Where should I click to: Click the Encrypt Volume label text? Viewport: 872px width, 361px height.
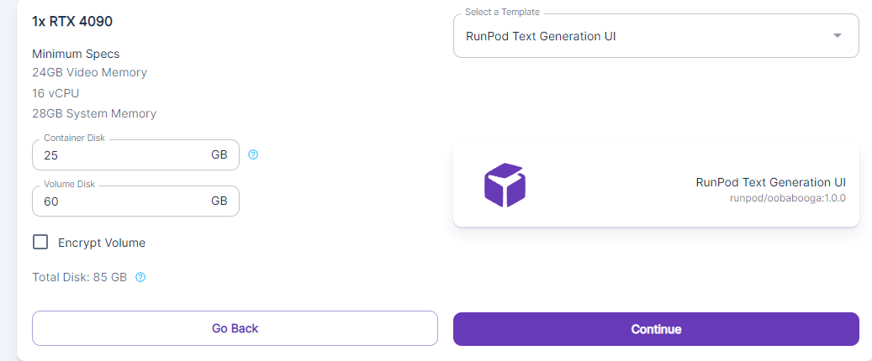click(x=102, y=243)
